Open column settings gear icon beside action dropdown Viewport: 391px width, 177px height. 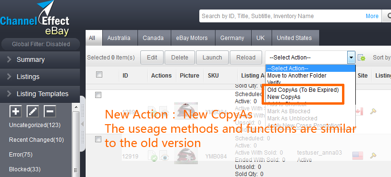tap(362, 58)
